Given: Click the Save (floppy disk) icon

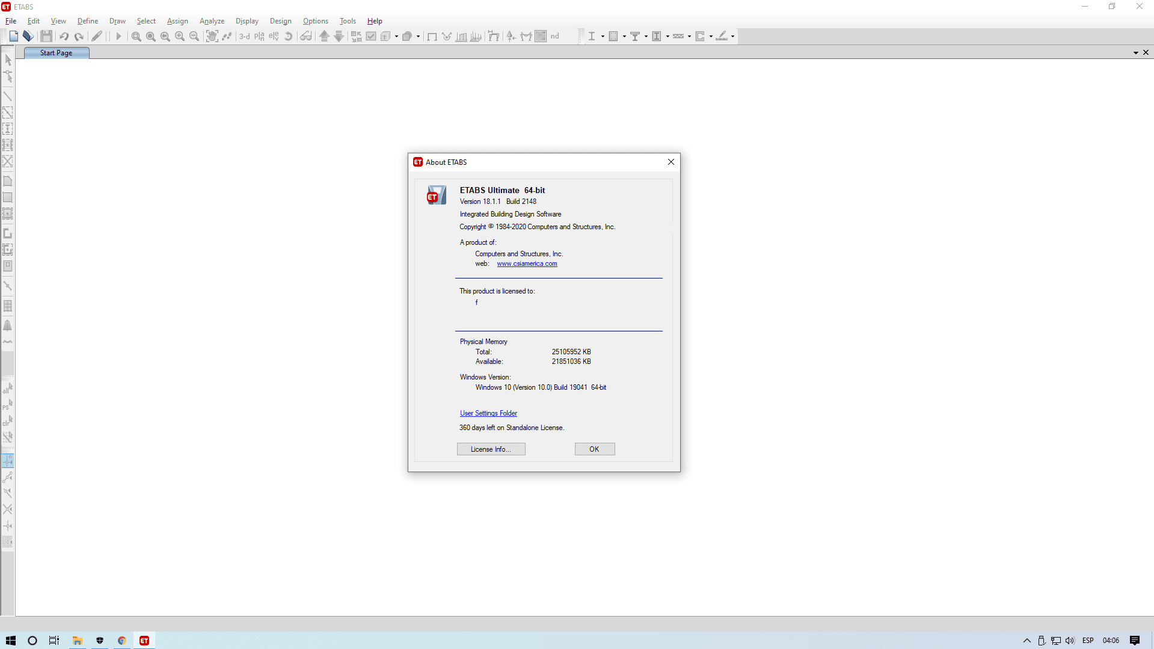Looking at the screenshot, I should 46,36.
